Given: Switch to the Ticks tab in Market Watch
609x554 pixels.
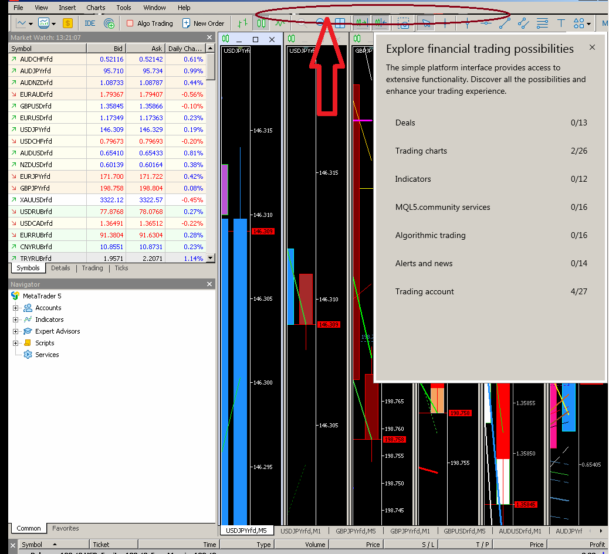Looking at the screenshot, I should click(x=121, y=268).
